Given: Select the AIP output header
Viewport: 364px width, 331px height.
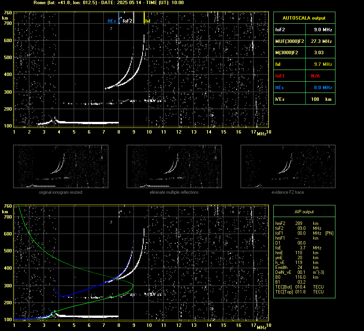Looking at the screenshot, I should tap(304, 212).
